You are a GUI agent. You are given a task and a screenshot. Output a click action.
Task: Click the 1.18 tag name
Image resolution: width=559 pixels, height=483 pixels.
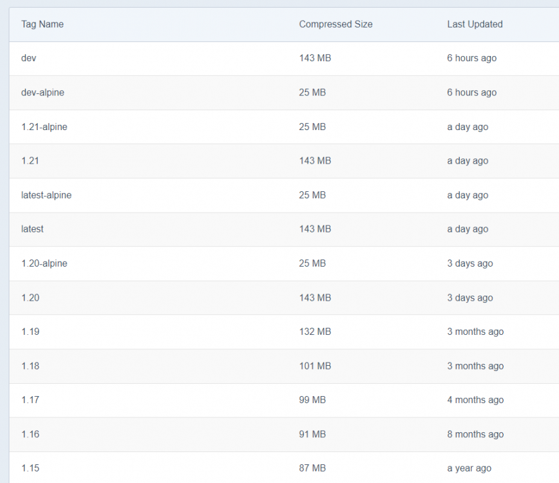pos(30,366)
